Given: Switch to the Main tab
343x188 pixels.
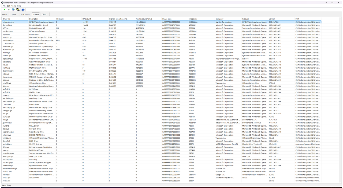Looking at the screenshot, I should pos(4,14).
